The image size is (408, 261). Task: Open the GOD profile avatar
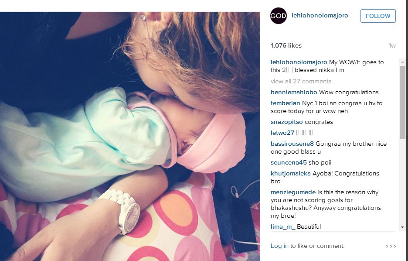(x=279, y=16)
